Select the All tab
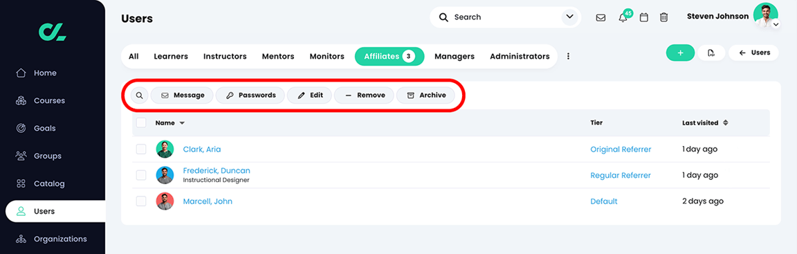This screenshot has height=254, width=797. tap(134, 56)
